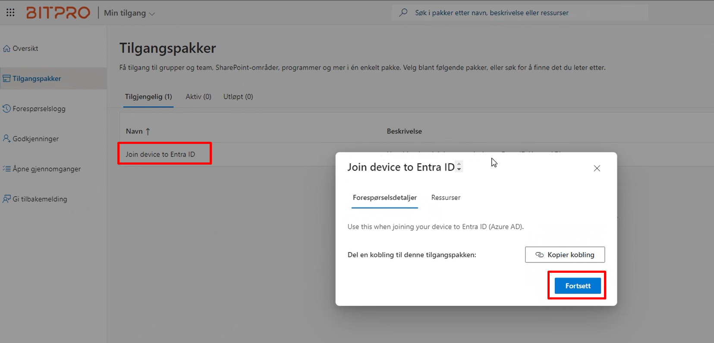Click the Forespørselslogg history icon
The width and height of the screenshot is (714, 343).
[x=7, y=109]
